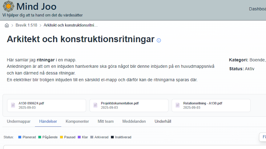Click the info icon beside the title
Screen dimensions: 266x149
coord(159,40)
